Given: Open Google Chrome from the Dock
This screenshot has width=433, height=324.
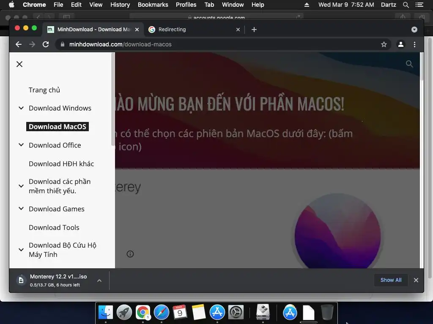Looking at the screenshot, I should point(143,312).
